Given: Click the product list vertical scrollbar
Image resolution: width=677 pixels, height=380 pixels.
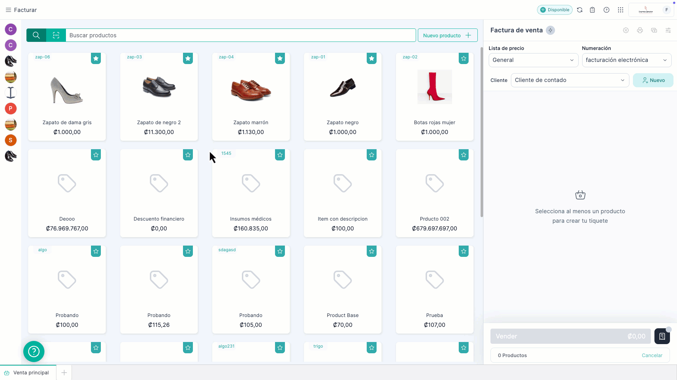Looking at the screenshot, I should (482, 132).
